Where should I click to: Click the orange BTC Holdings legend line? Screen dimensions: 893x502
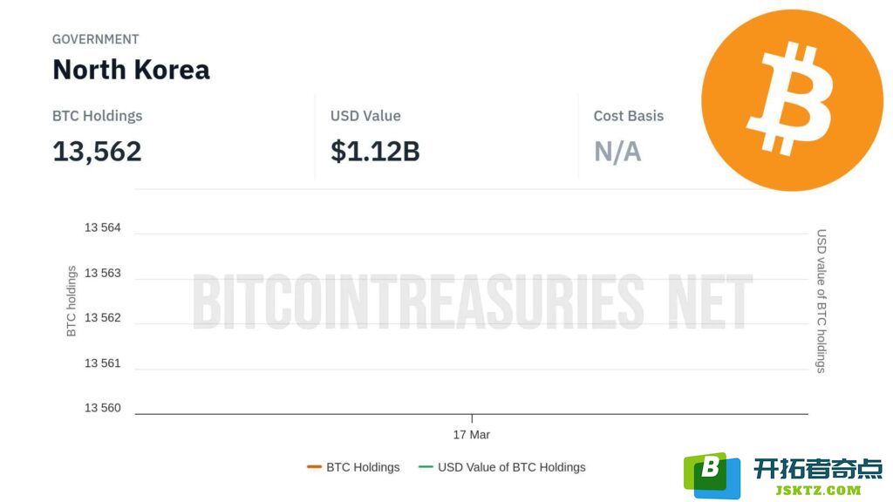(314, 467)
